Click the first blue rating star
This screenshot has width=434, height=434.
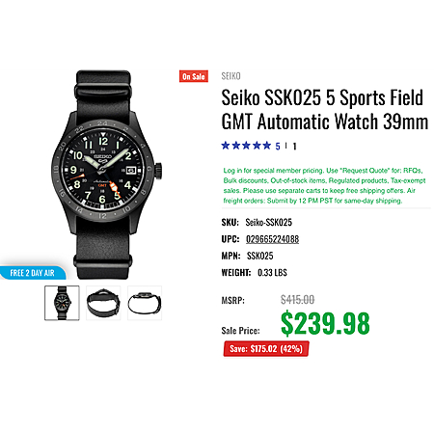(226, 146)
